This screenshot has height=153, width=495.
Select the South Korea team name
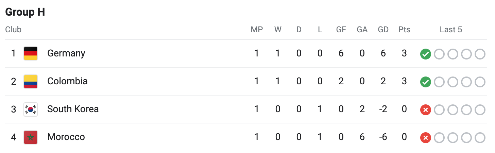point(73,109)
